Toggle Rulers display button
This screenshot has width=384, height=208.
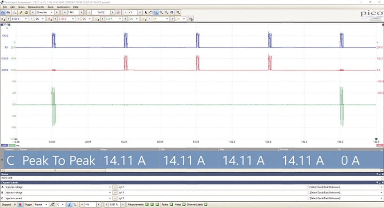pyautogui.click(x=171, y=204)
